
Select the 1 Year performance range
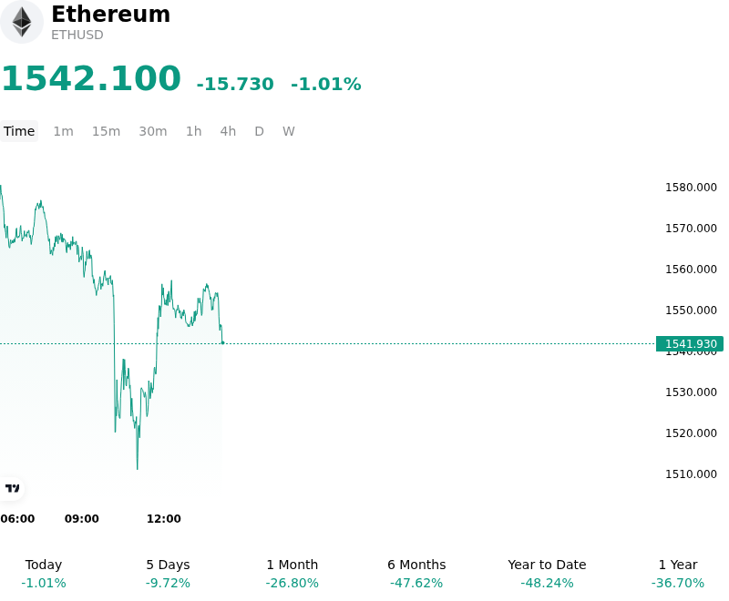click(x=678, y=574)
